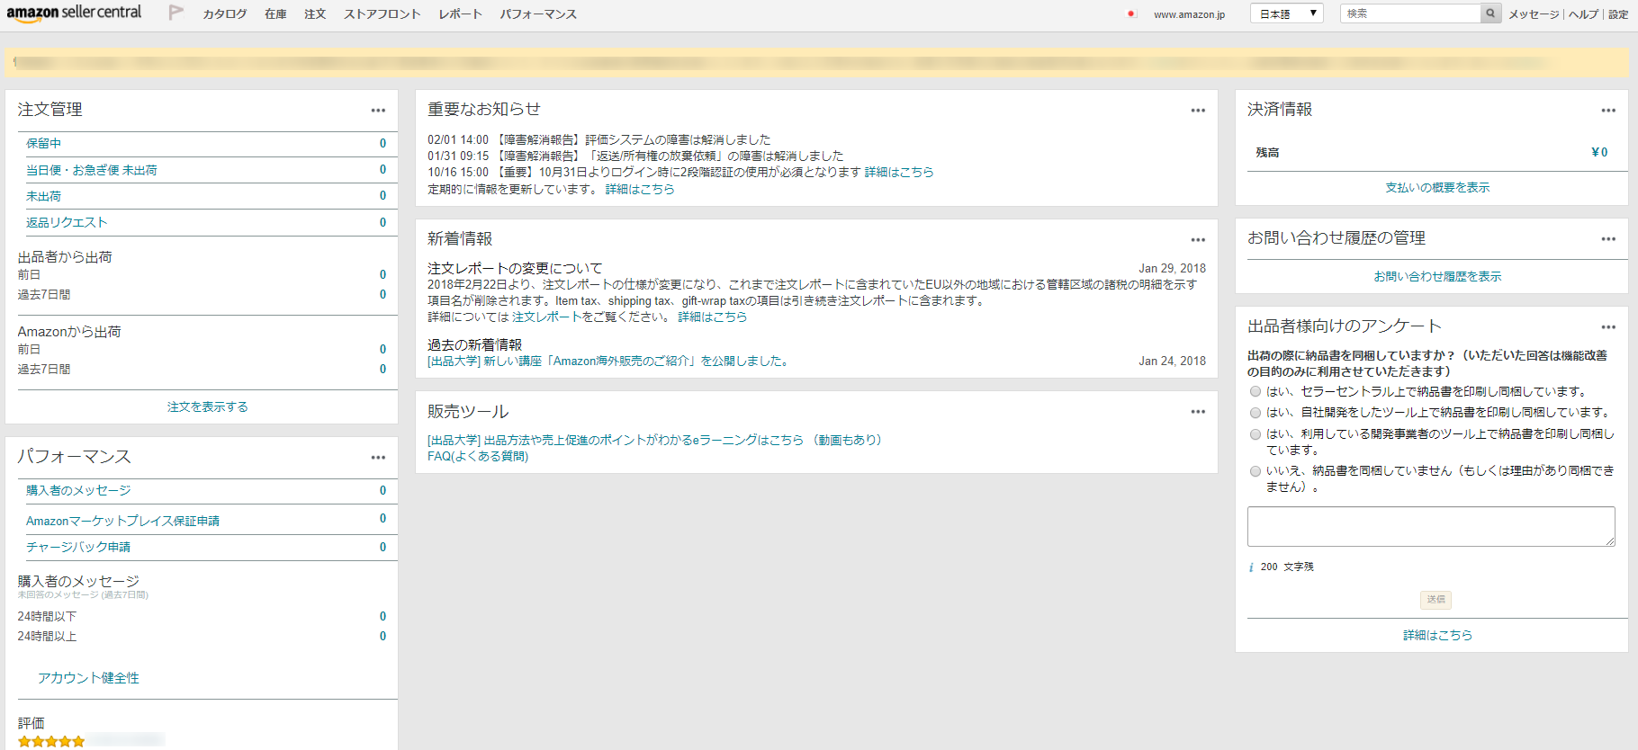This screenshot has height=750, width=1638.
Task: Open the 販売ツール widget options menu
Action: (1198, 412)
